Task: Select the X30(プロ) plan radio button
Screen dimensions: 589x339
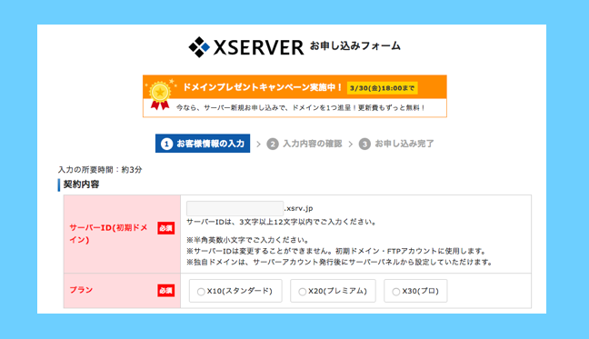Action: (x=395, y=292)
